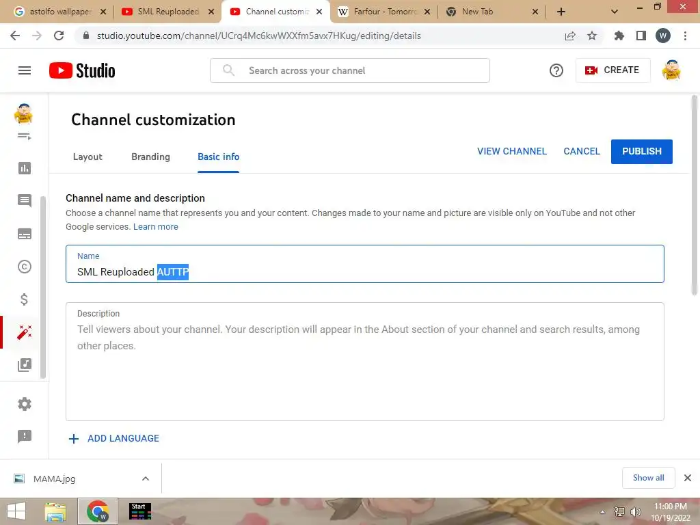
Task: Open Content from the sidebar playlist icon
Action: click(x=25, y=136)
